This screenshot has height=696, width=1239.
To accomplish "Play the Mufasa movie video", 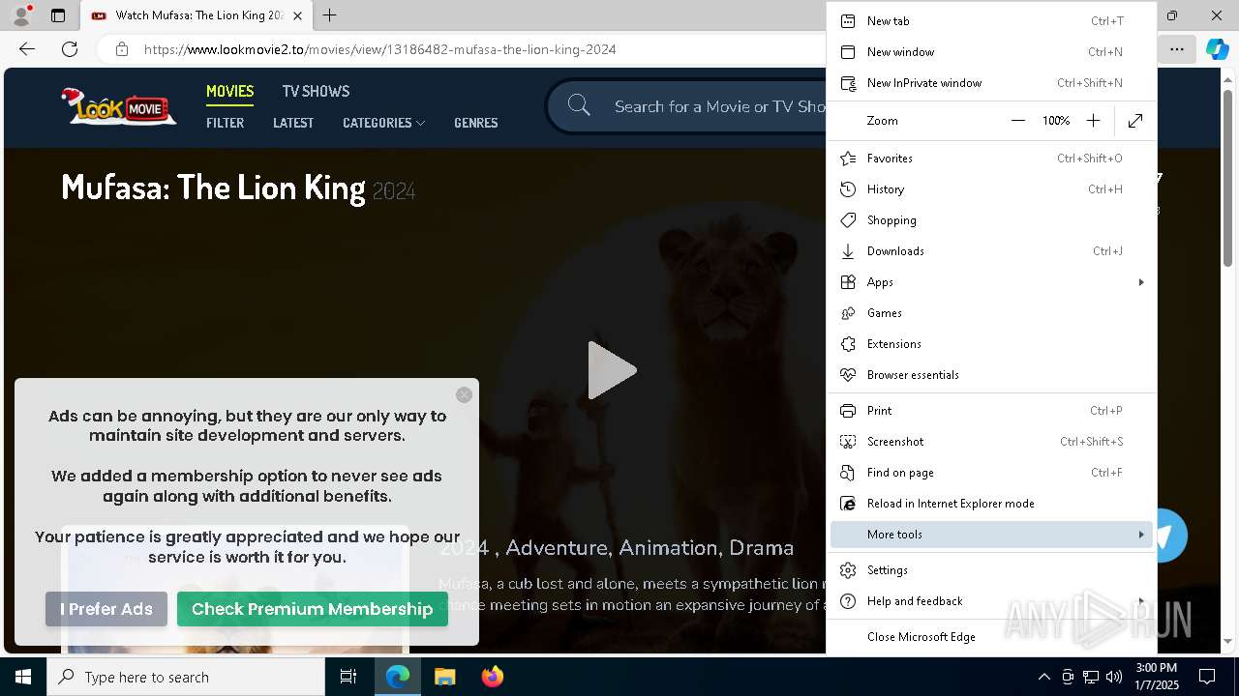I will coord(612,370).
